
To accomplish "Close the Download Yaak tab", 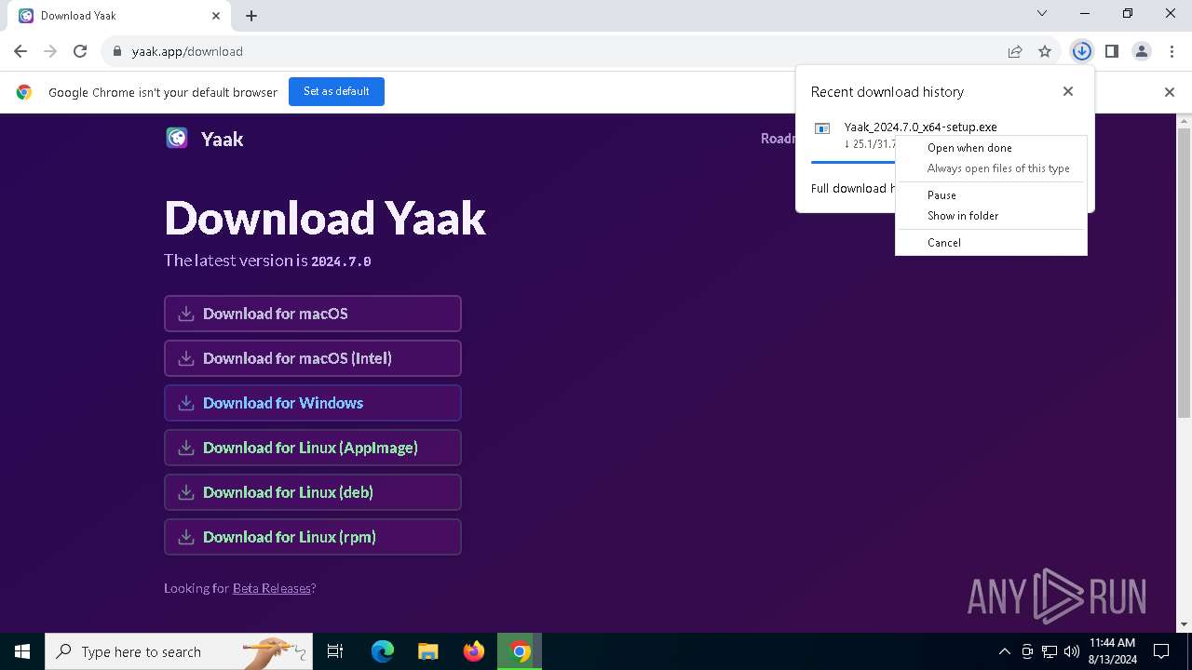I will pos(216,16).
